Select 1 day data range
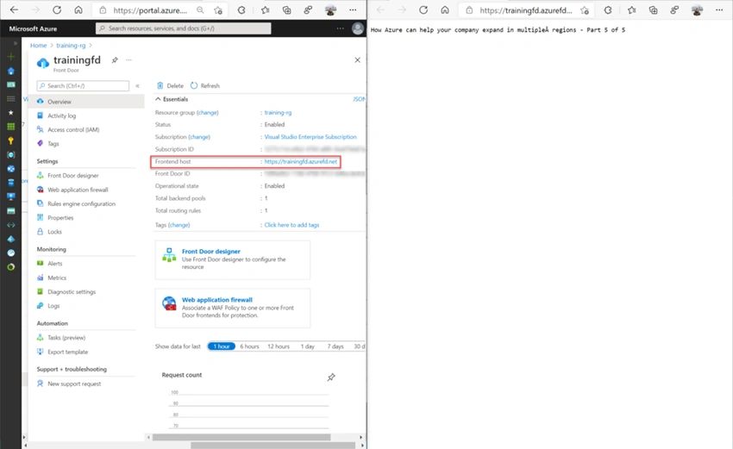The width and height of the screenshot is (733, 449). (307, 346)
